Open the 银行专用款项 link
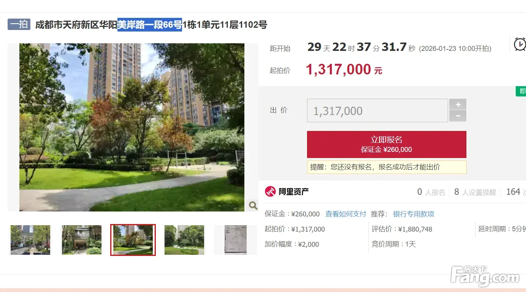The height and width of the screenshot is (292, 526). coord(414,214)
